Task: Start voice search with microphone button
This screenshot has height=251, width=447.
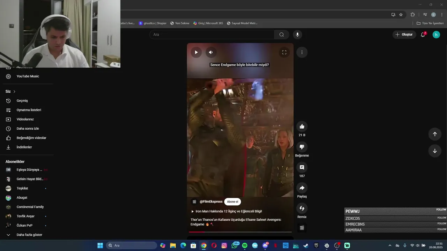Action: coord(298,35)
